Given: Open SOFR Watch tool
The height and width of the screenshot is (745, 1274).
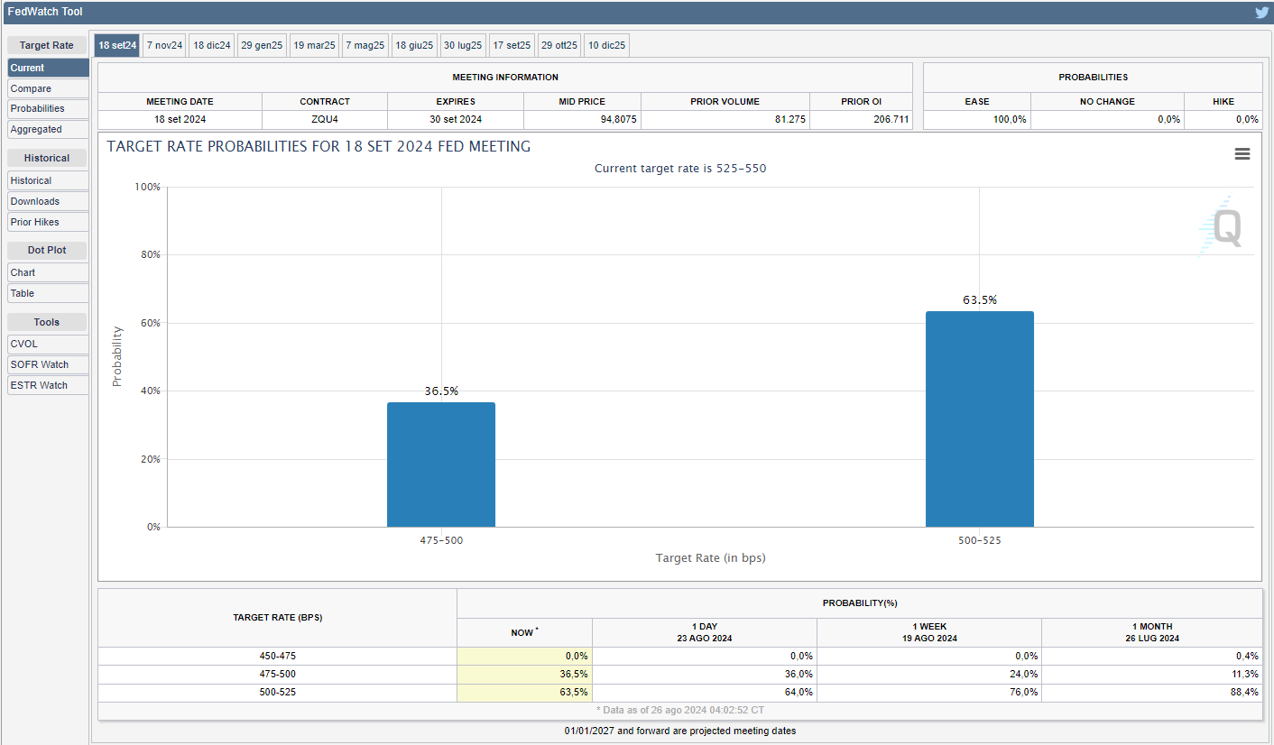Looking at the screenshot, I should pyautogui.click(x=48, y=364).
